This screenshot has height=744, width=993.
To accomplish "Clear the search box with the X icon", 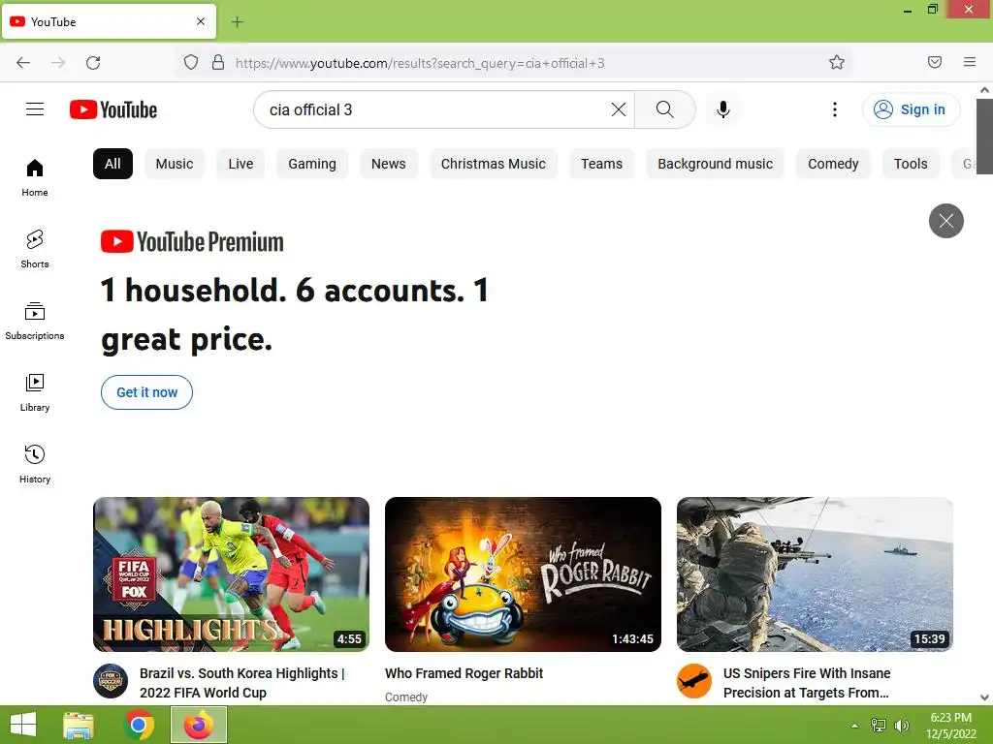I will (619, 109).
